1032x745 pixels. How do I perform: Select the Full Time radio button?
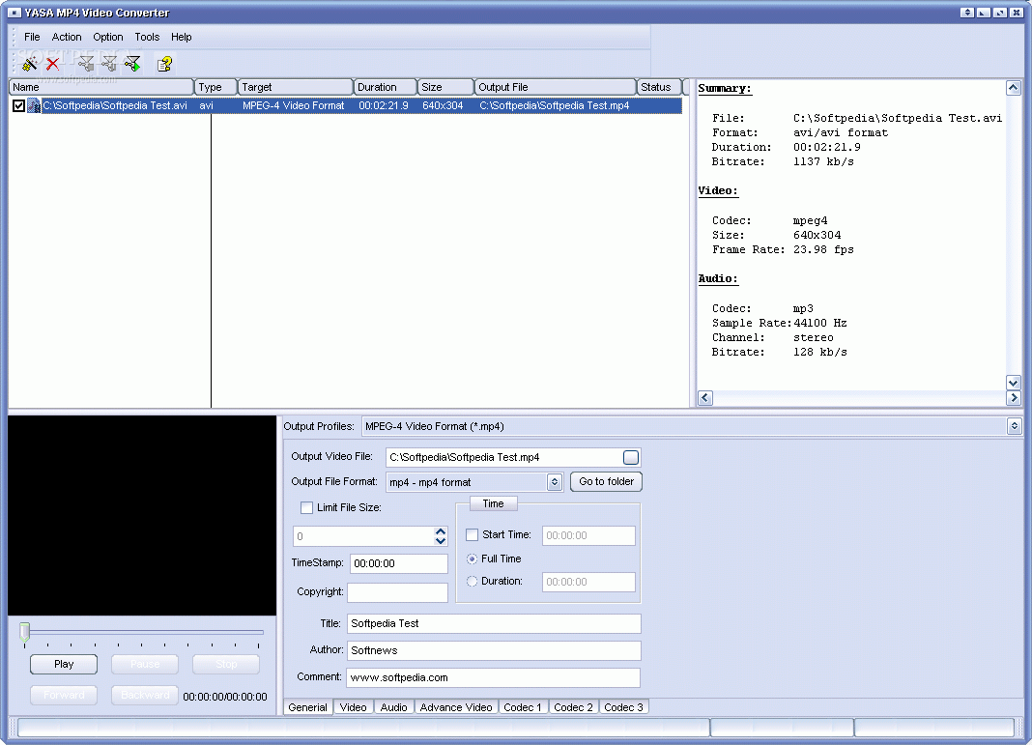click(x=472, y=559)
